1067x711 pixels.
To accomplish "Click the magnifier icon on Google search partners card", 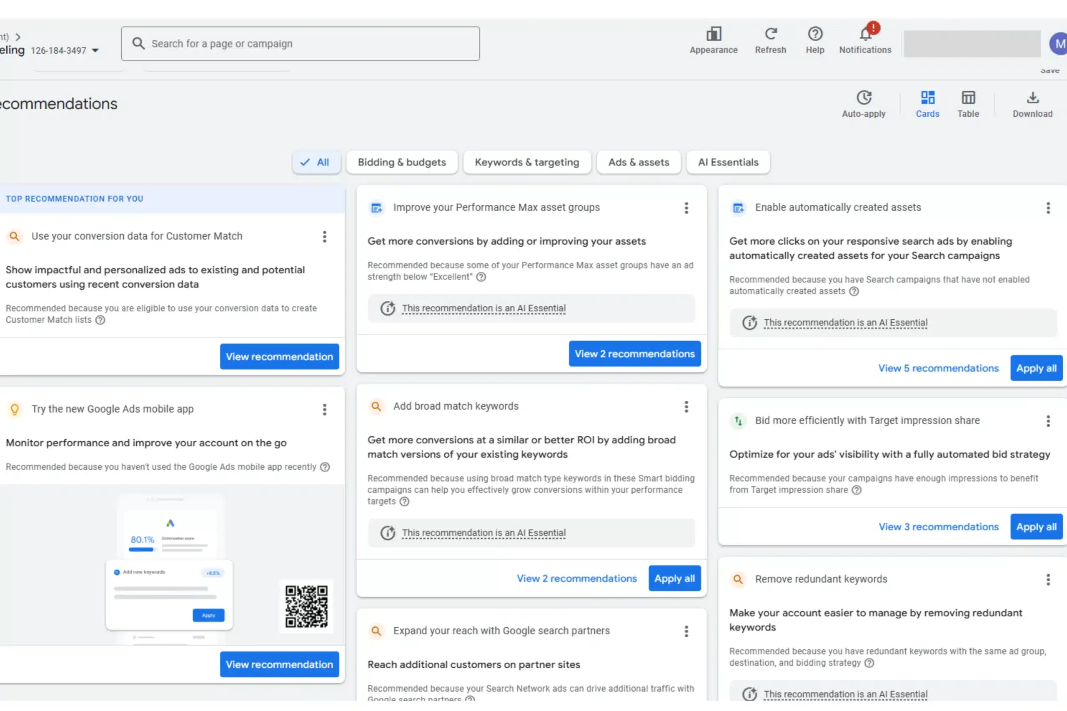I will (x=376, y=631).
